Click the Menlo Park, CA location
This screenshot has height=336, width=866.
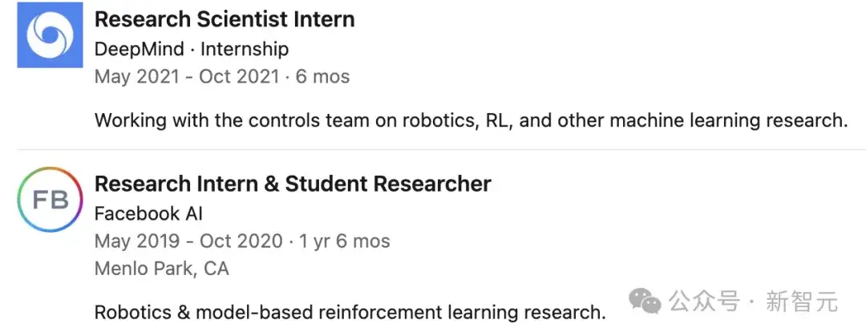pos(161,269)
